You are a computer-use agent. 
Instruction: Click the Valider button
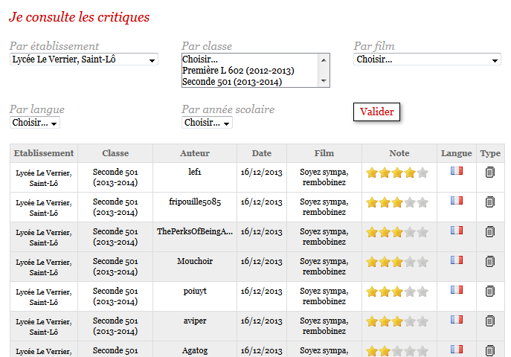point(376,112)
